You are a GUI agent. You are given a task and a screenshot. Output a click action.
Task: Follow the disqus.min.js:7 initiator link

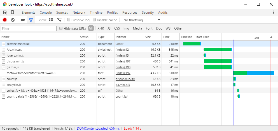[x=125, y=79]
